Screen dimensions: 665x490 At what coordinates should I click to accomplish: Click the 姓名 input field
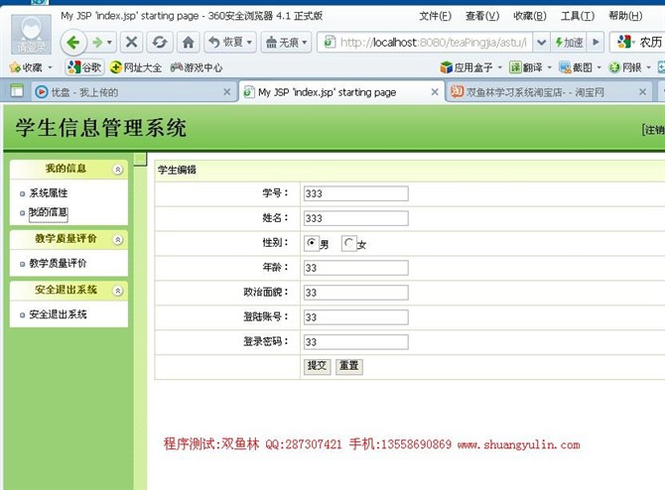pos(356,218)
